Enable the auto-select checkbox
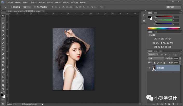The image size is (183, 106). click(x=11, y=7)
